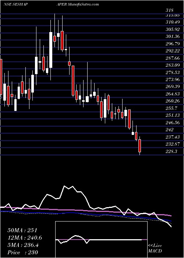Select the 242 price axis label
Viewport: 184px width, 258px height.
[170, 130]
